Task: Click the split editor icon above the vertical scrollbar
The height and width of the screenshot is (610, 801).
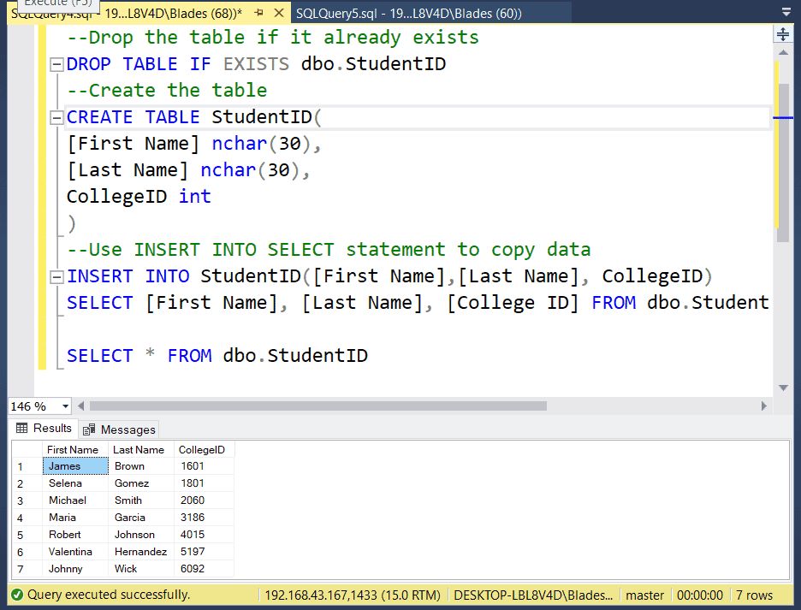Action: click(x=783, y=34)
